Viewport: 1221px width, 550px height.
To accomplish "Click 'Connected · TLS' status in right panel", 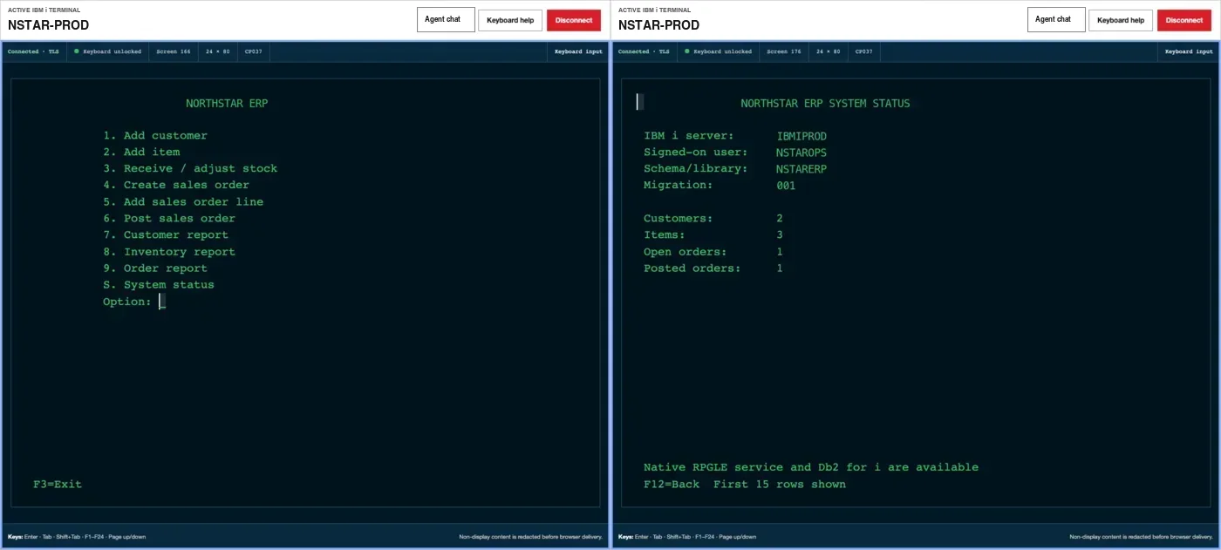I will click(x=644, y=51).
